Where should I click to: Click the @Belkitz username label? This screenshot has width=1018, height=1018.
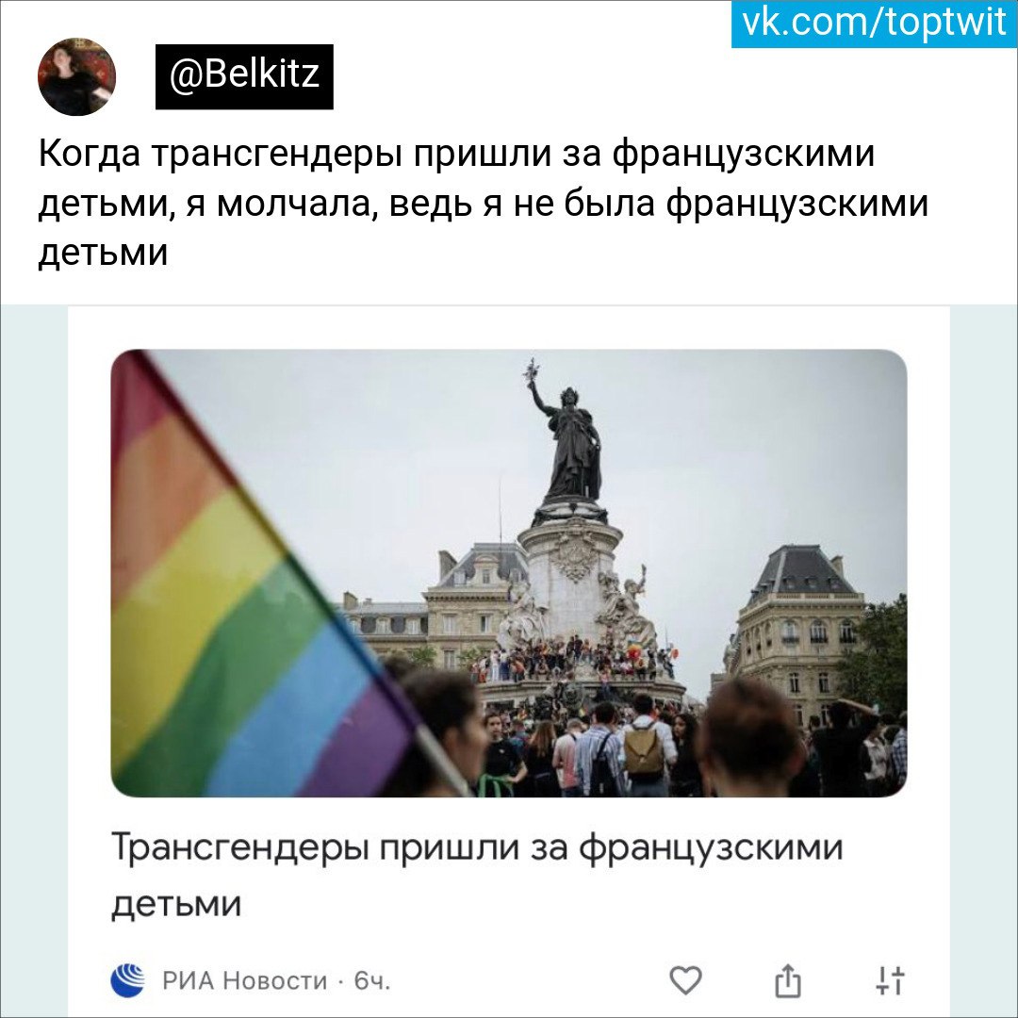tap(244, 76)
